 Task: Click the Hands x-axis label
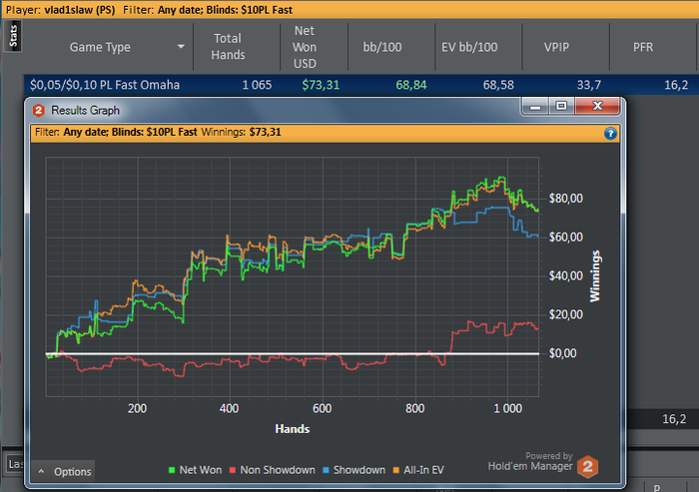(292, 429)
